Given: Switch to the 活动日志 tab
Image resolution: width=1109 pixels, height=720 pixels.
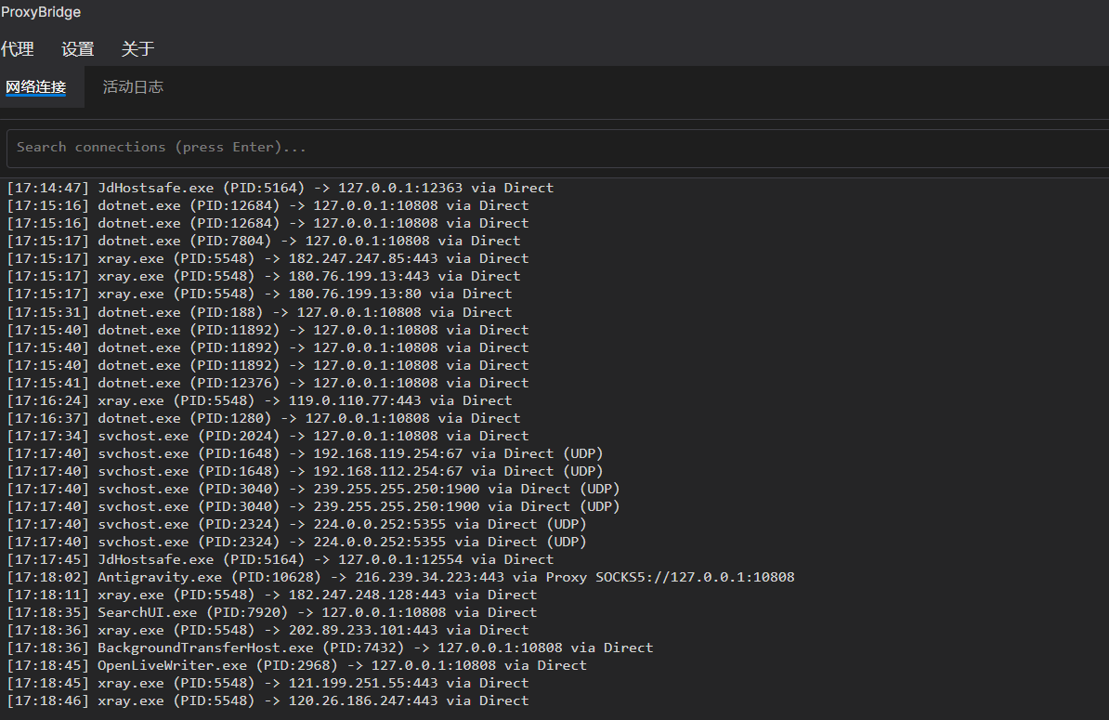Looking at the screenshot, I should pyautogui.click(x=133, y=87).
